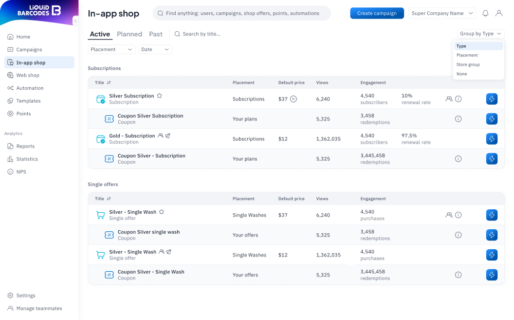Image resolution: width=514 pixels, height=320 pixels.
Task: Click the lightning automation icon on Silver Subscription row
Action: pos(492,98)
